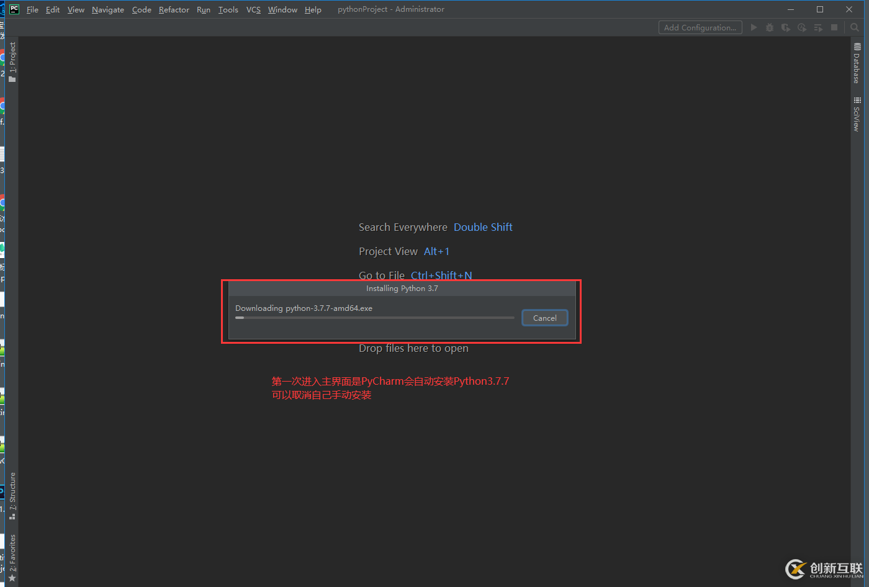Click the "Downloading python-3.7.7-amd64.exe" text
Image resolution: width=869 pixels, height=587 pixels.
coord(304,308)
